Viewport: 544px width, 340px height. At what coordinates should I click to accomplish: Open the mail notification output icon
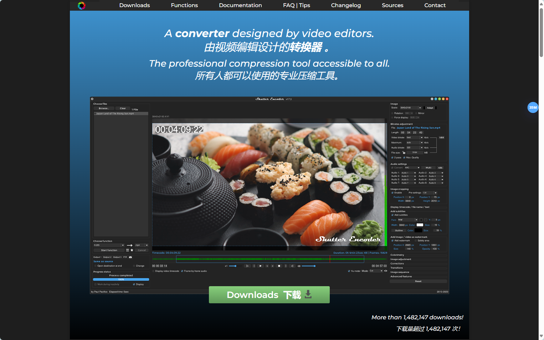[x=130, y=257]
